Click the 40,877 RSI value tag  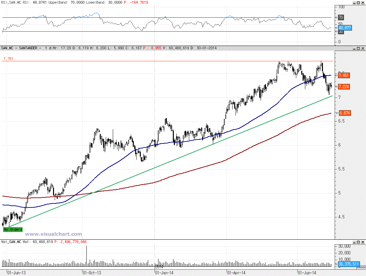pyautogui.click(x=345, y=28)
